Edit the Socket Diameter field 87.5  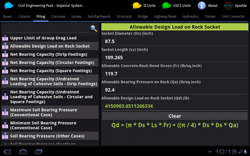pyautogui.click(x=175, y=41)
